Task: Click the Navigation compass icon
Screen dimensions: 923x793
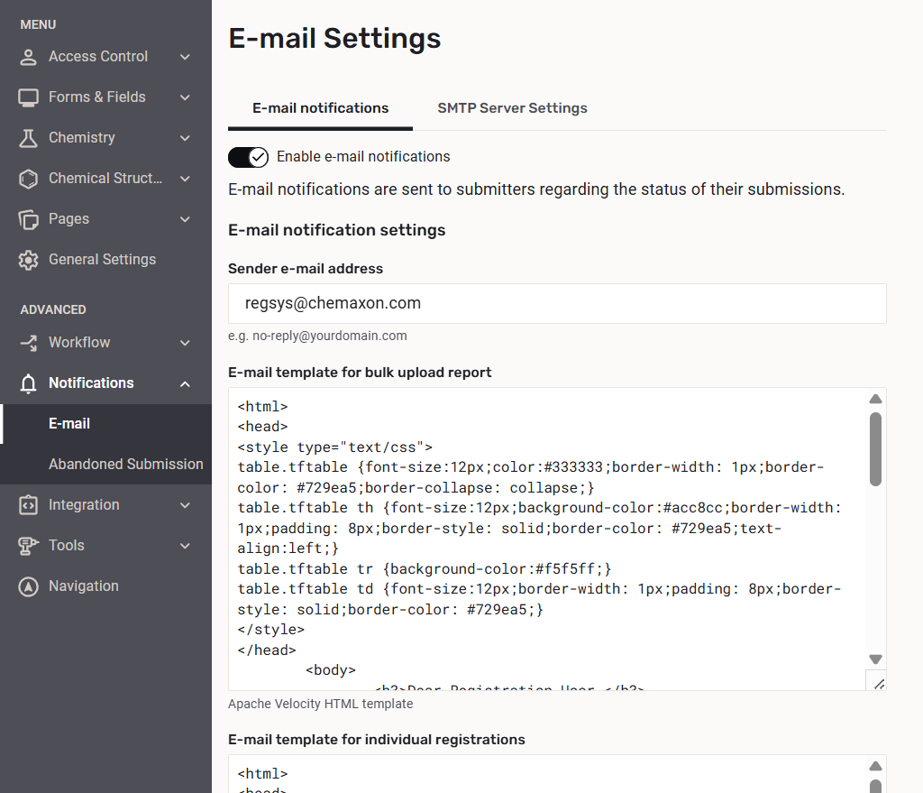Action: point(29,586)
